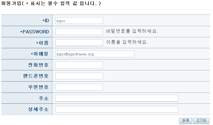Viewport: 213px width, 125px height.
Task: Submit the form with 등록 button
Action: (186, 121)
